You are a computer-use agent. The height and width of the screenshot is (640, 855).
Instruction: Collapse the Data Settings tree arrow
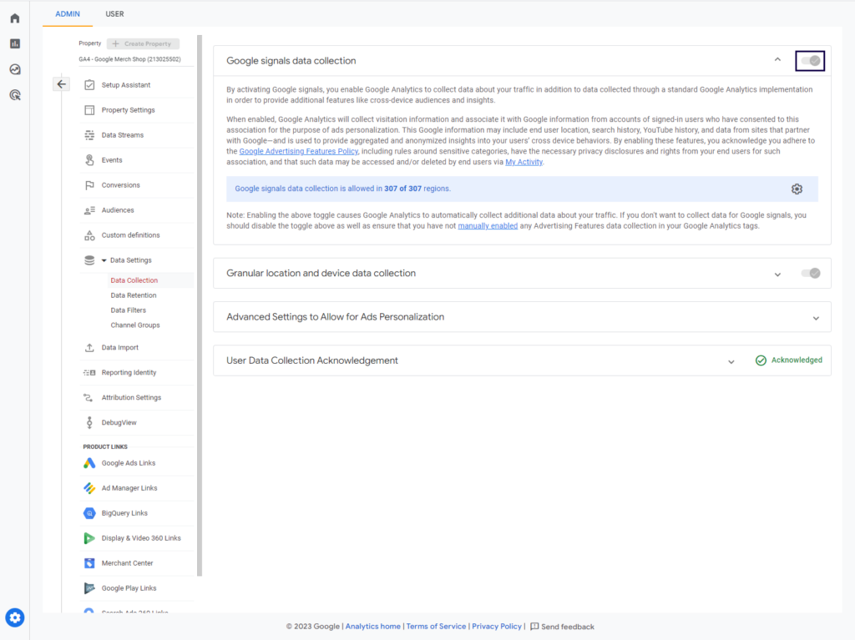pyautogui.click(x=104, y=260)
